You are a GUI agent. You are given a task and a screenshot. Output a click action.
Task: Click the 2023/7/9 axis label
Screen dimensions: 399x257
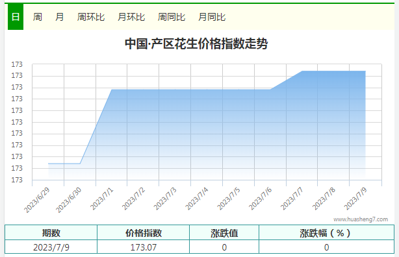[356, 199]
